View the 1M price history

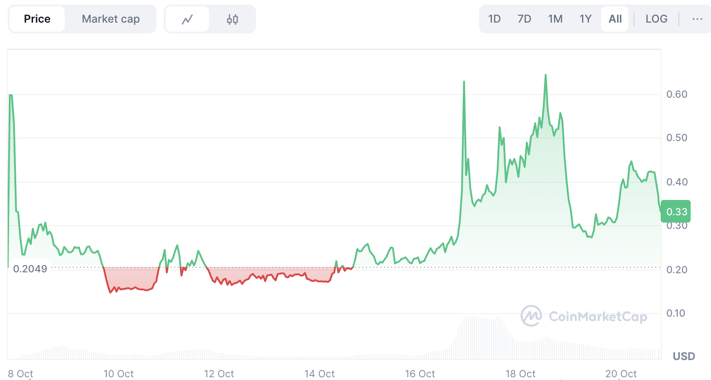[555, 19]
